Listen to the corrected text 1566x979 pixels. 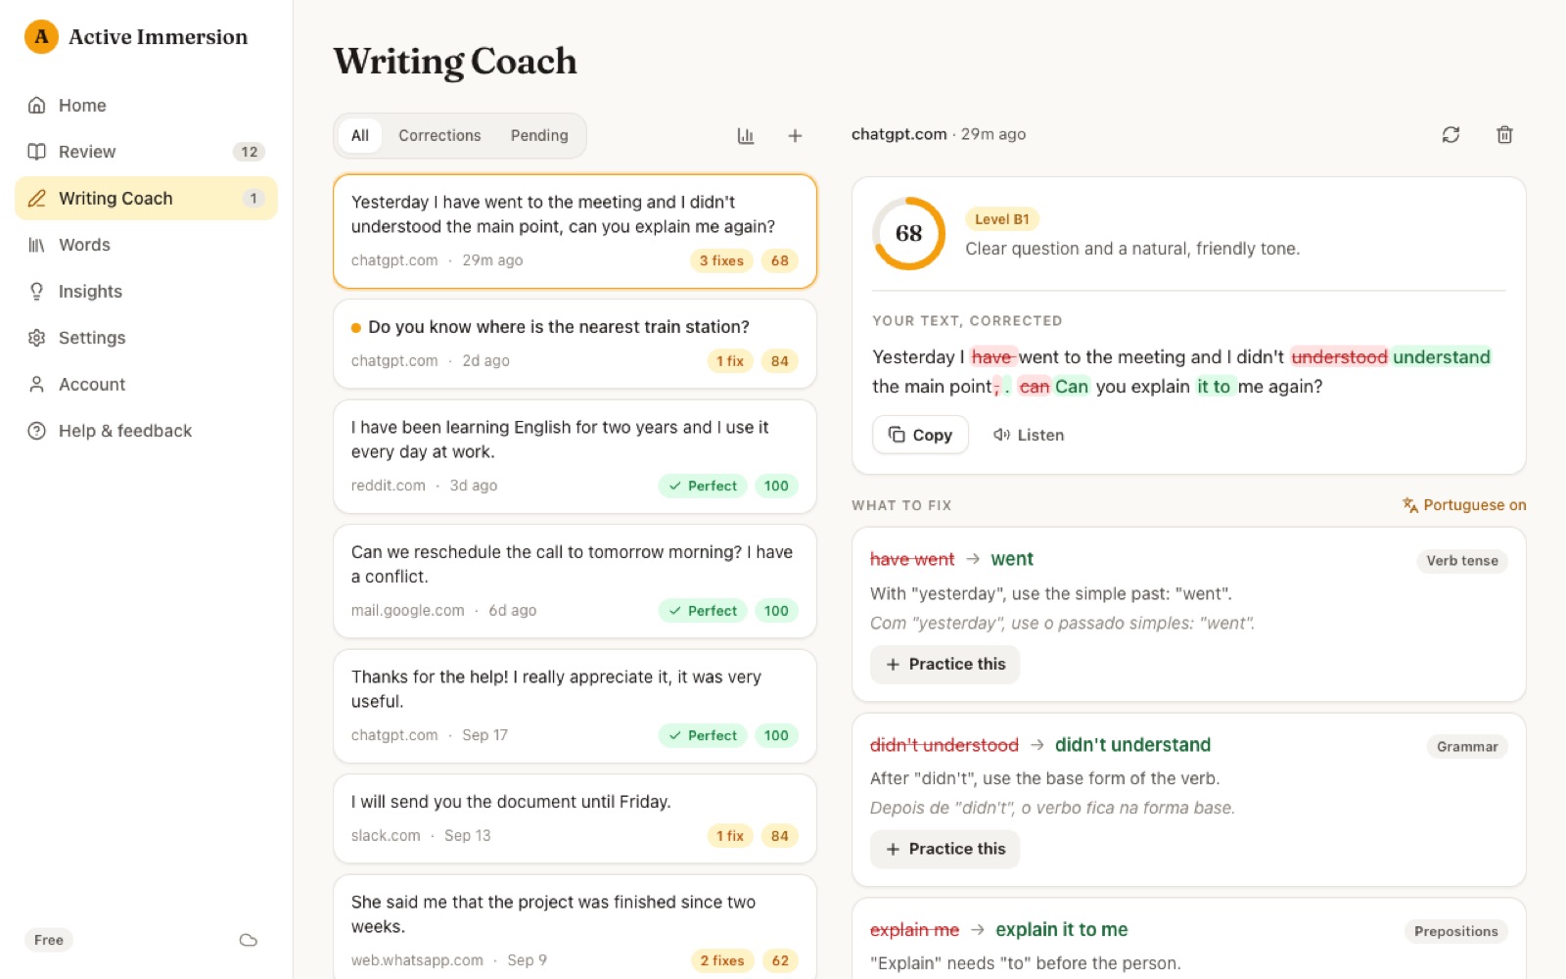click(x=1029, y=435)
